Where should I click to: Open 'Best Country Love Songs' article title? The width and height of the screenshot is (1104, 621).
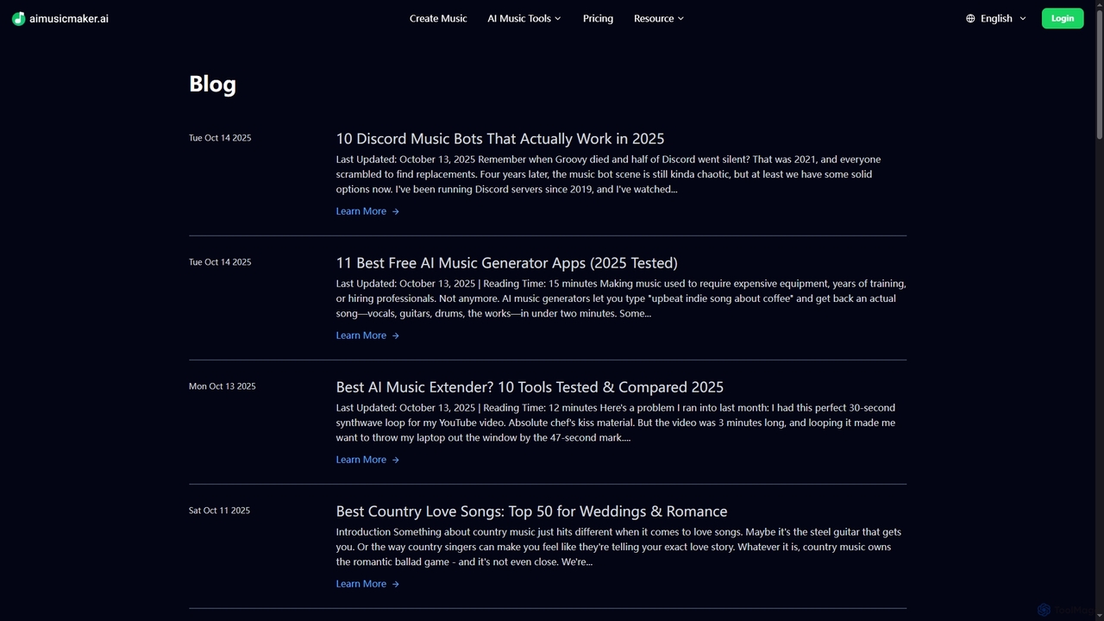[532, 511]
